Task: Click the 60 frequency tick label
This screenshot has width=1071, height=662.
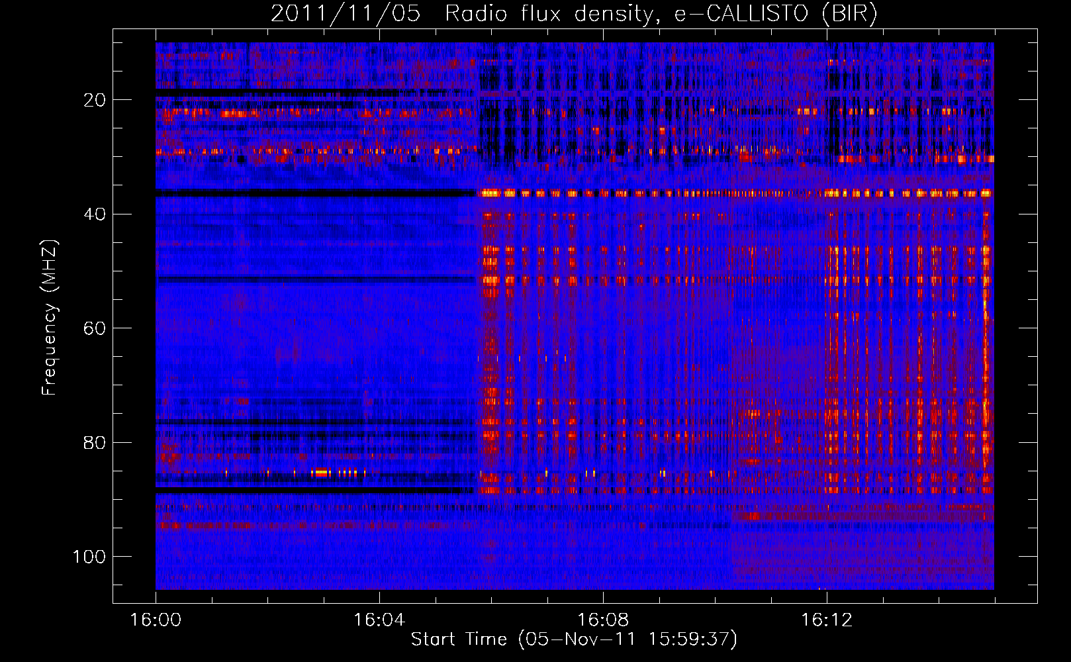Action: click(x=95, y=328)
